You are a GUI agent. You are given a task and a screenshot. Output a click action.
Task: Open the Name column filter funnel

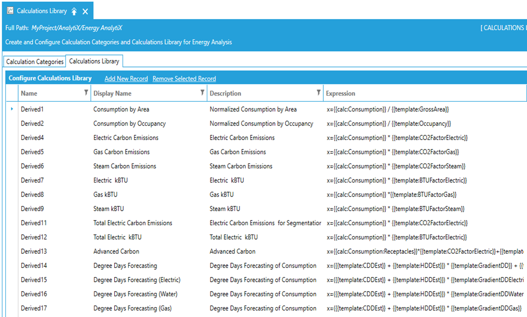86,93
